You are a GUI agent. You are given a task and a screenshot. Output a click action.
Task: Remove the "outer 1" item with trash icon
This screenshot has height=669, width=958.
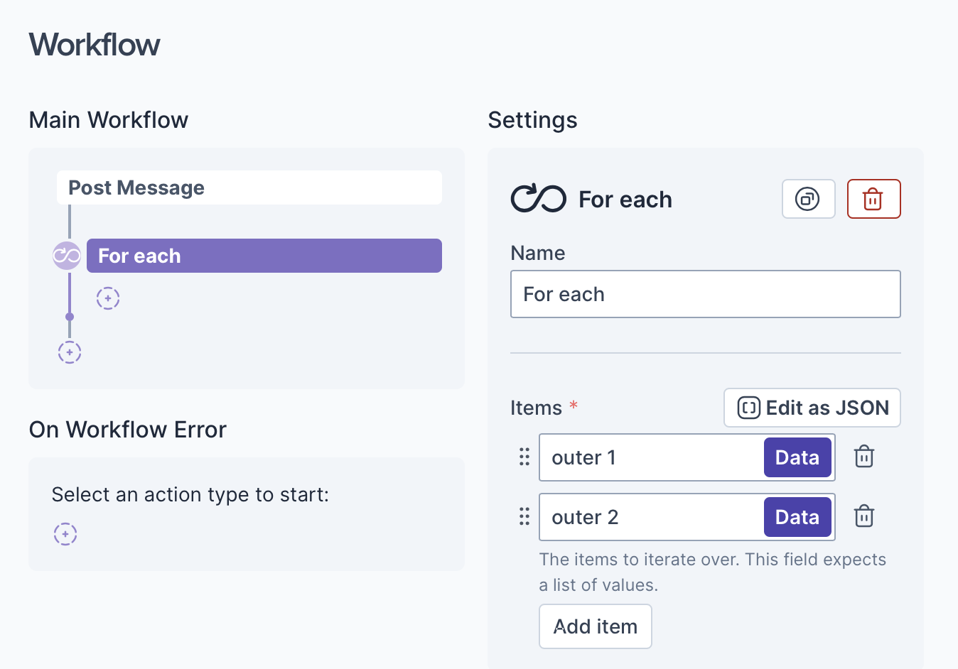coord(863,457)
